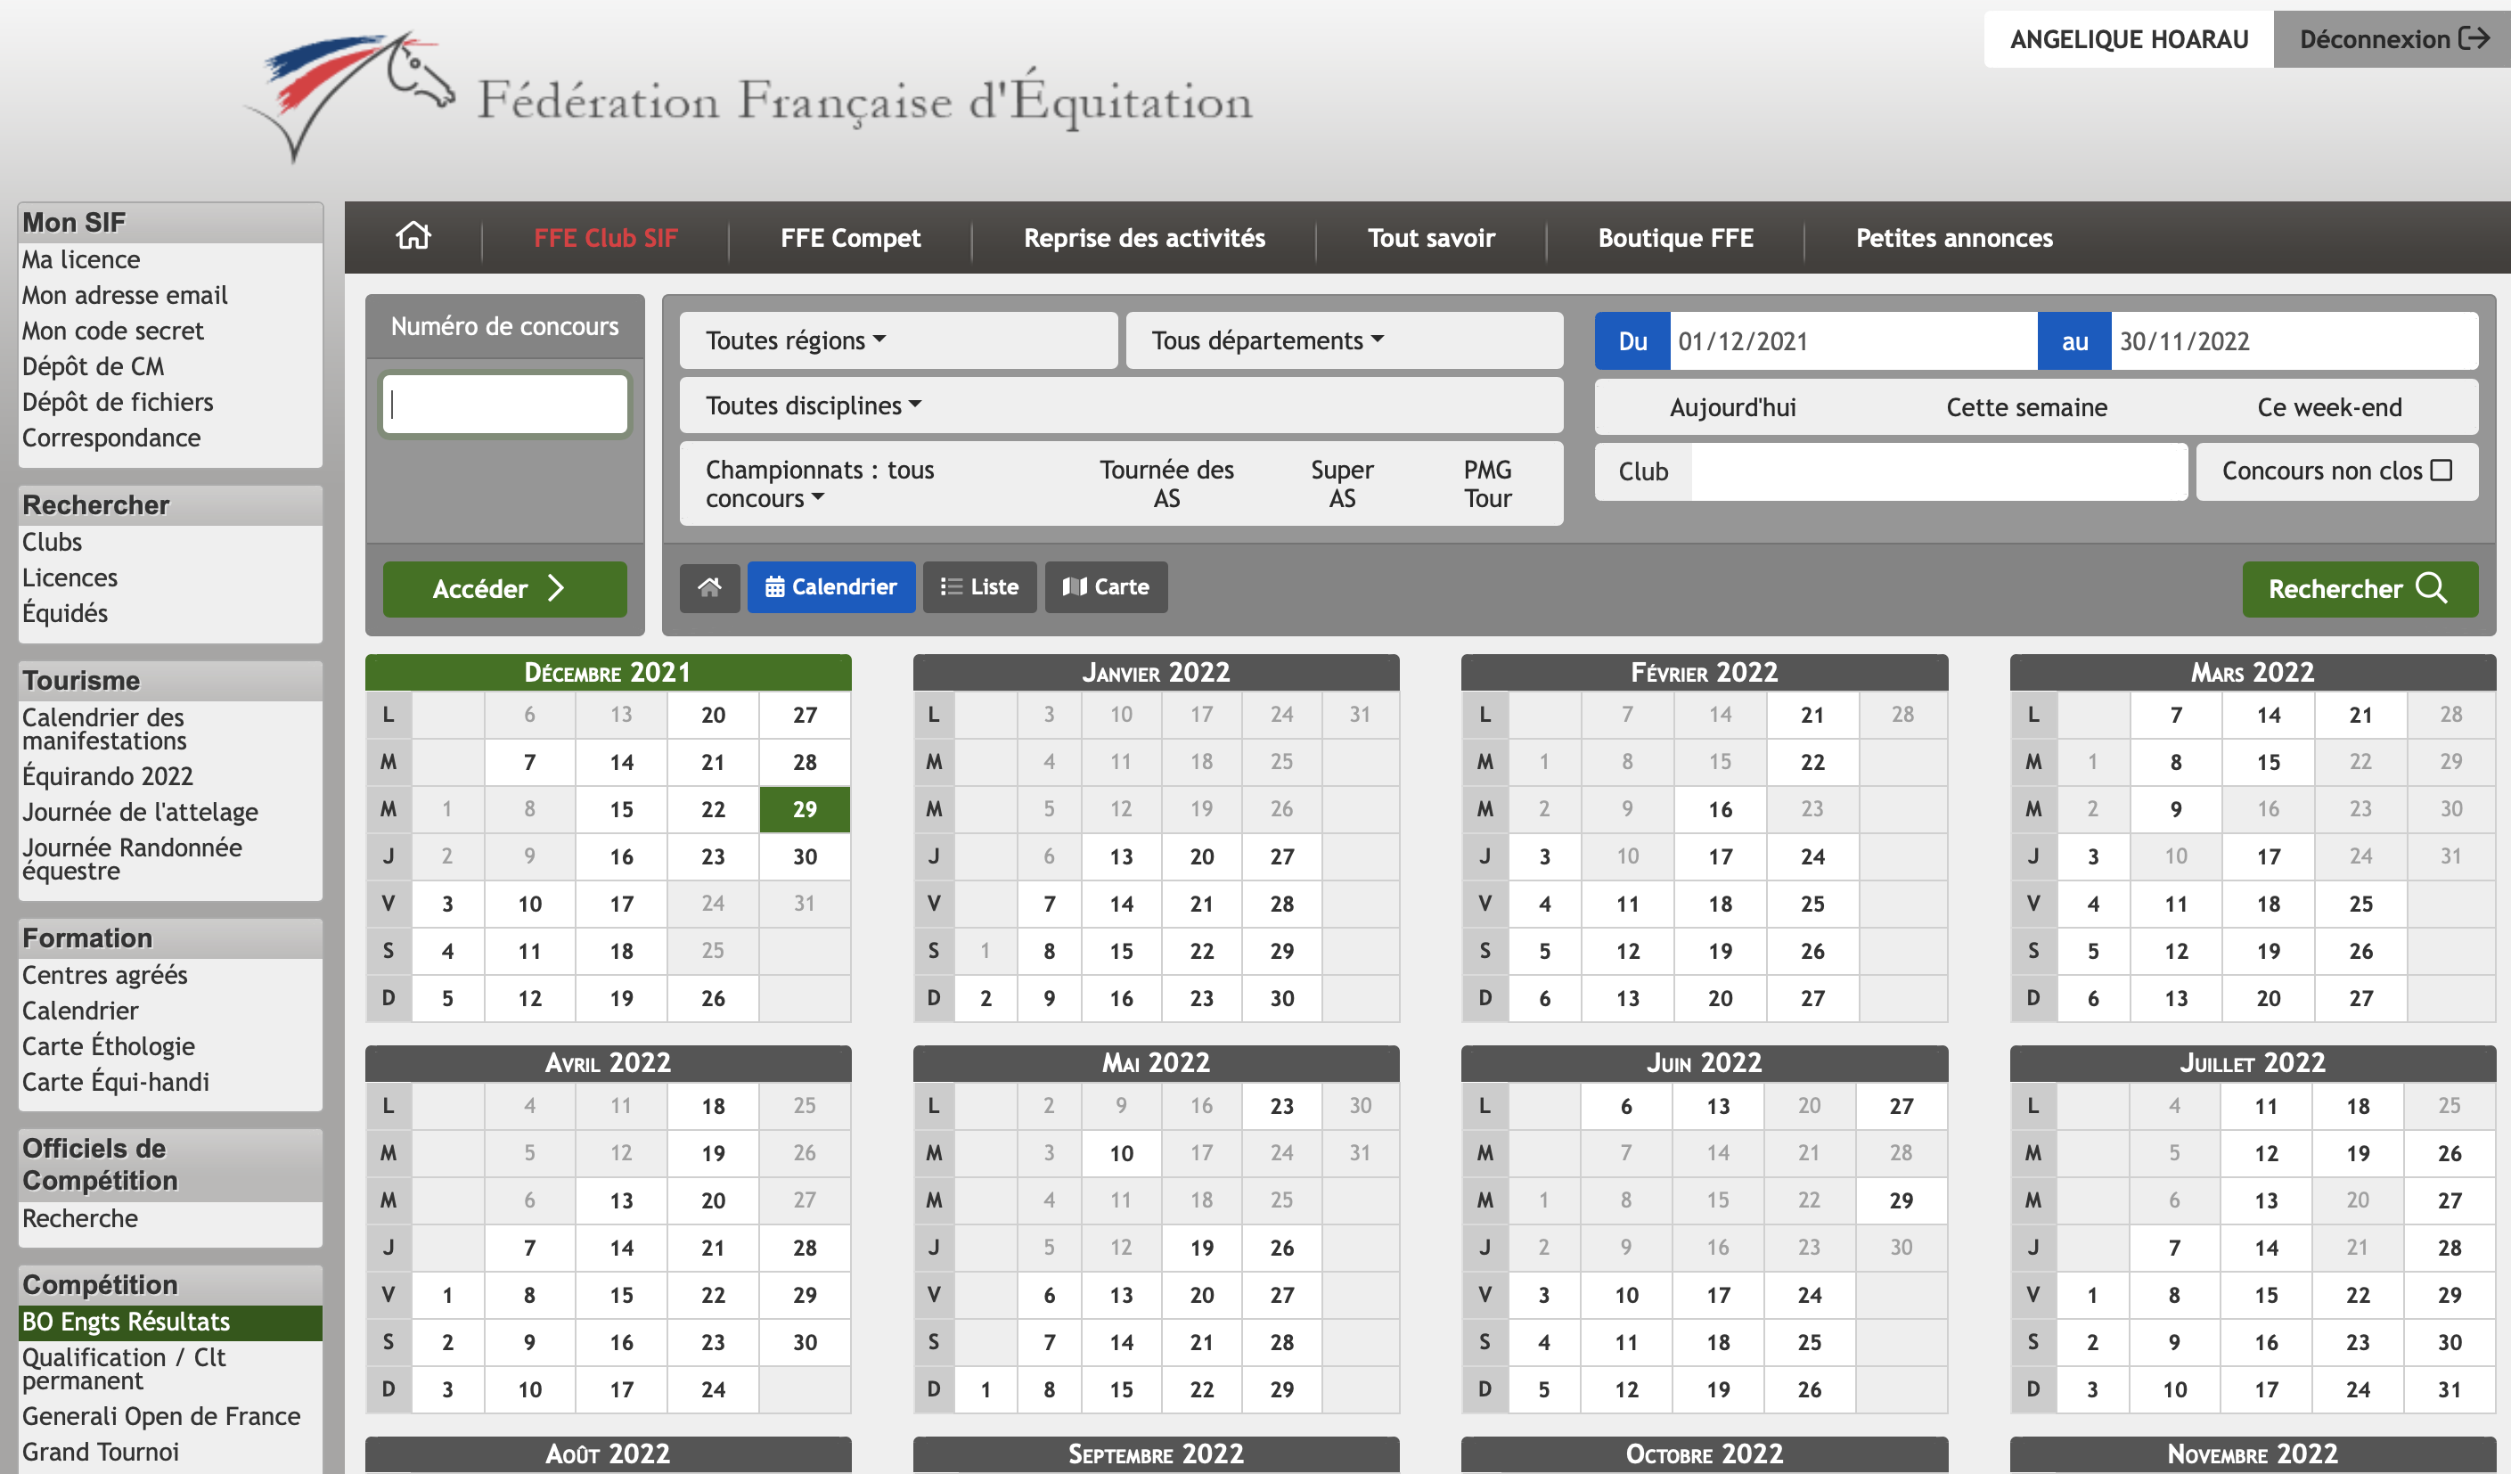Select the Cette semaine date shortcut
Screen dimensions: 2511x1474
[x=2027, y=406]
